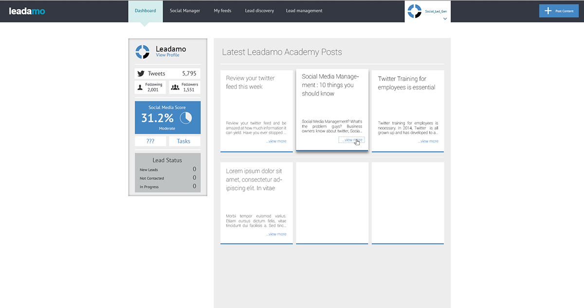This screenshot has height=308, width=584.
Task: Click the Followers group icon
Action: click(x=175, y=87)
